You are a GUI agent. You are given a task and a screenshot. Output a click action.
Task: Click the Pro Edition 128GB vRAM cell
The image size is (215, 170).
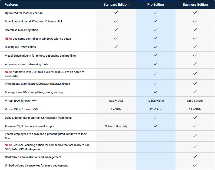point(156,101)
